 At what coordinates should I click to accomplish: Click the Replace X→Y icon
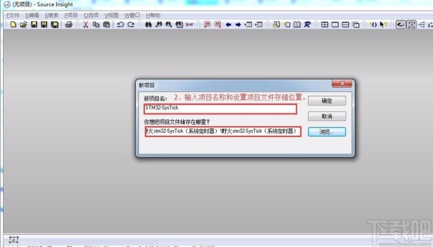click(189, 25)
